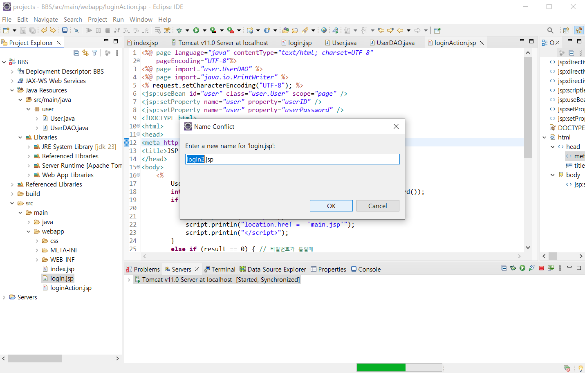Toggle Link with Editor in Project Explorer
Viewport: 585px width, 373px height.
pos(85,53)
